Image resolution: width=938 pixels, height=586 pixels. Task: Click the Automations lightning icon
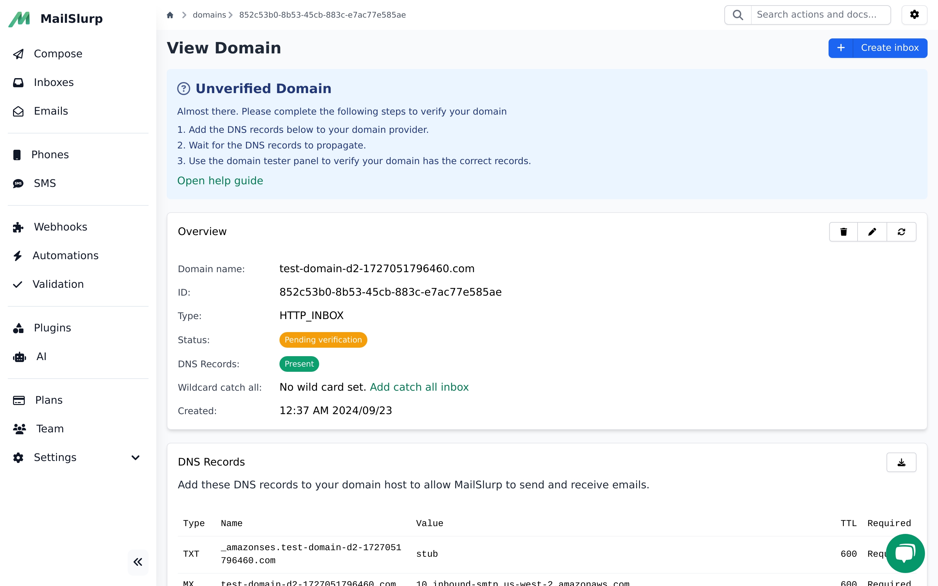click(x=18, y=256)
